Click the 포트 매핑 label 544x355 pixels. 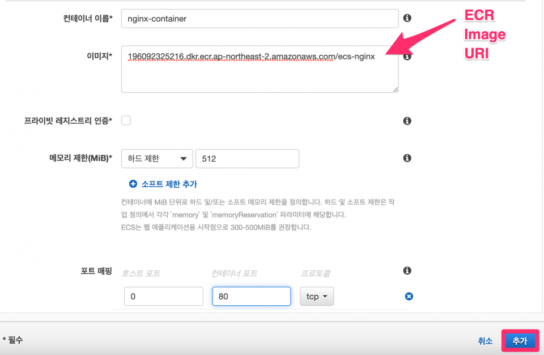click(x=96, y=271)
